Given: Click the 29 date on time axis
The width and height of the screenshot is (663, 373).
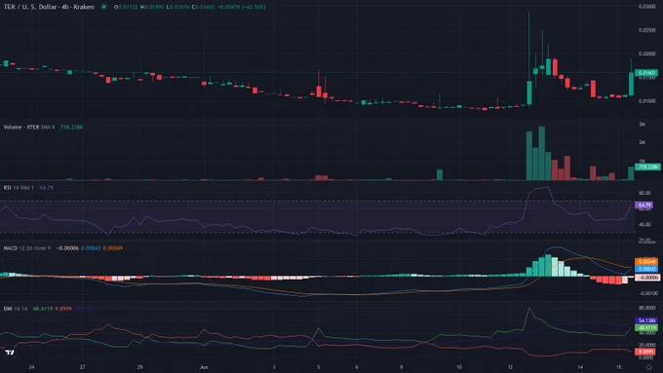Looking at the screenshot, I should [x=140, y=367].
